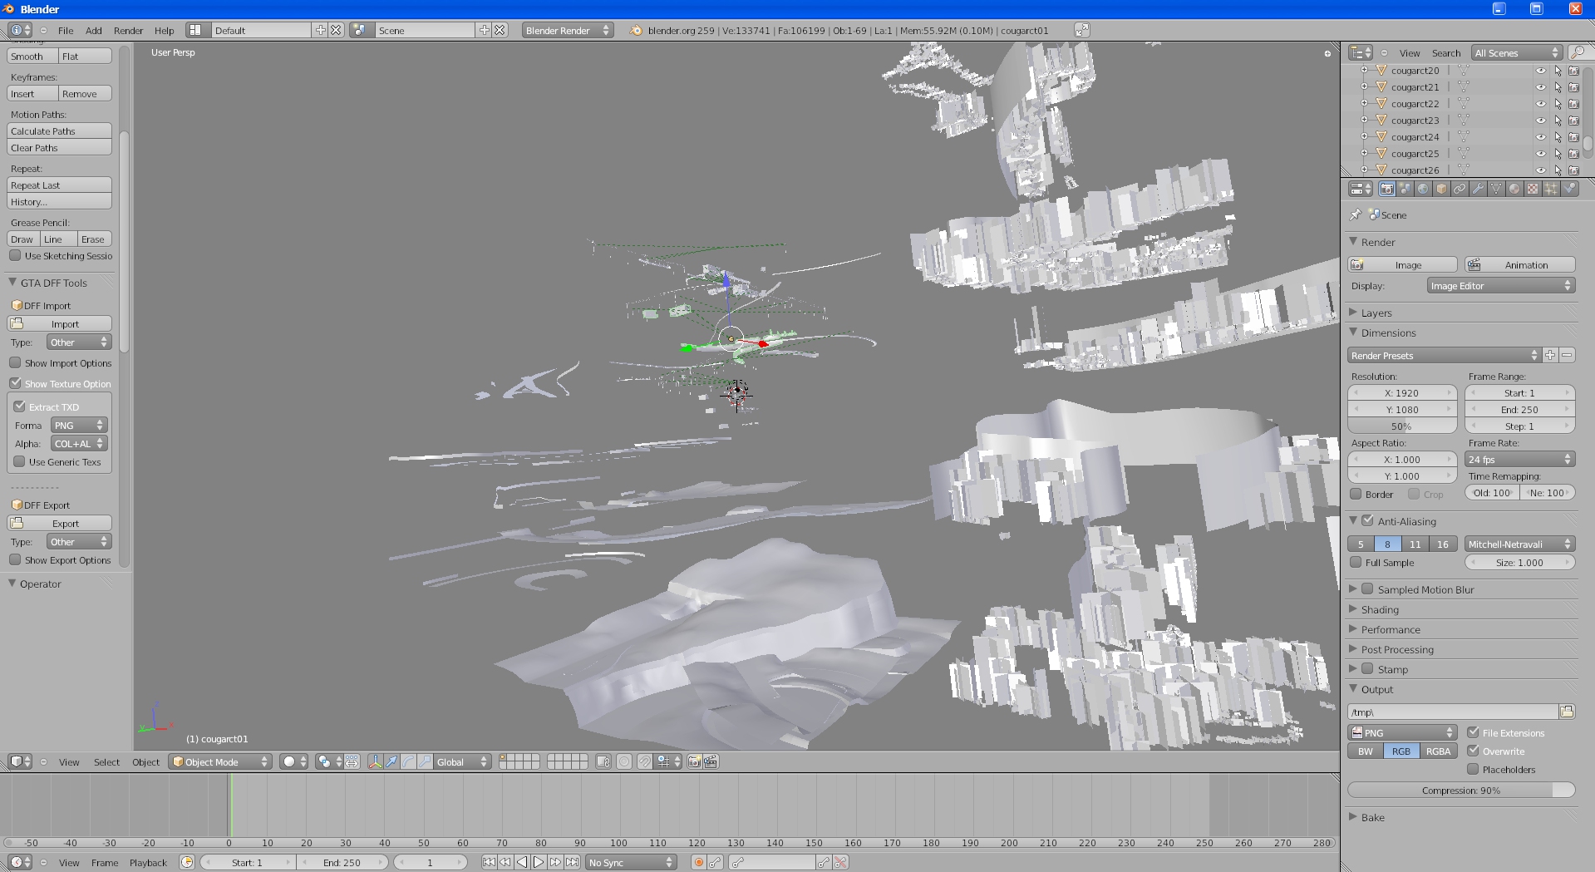Uncheck the Extract TXD checkbox
The height and width of the screenshot is (872, 1595).
click(x=19, y=406)
